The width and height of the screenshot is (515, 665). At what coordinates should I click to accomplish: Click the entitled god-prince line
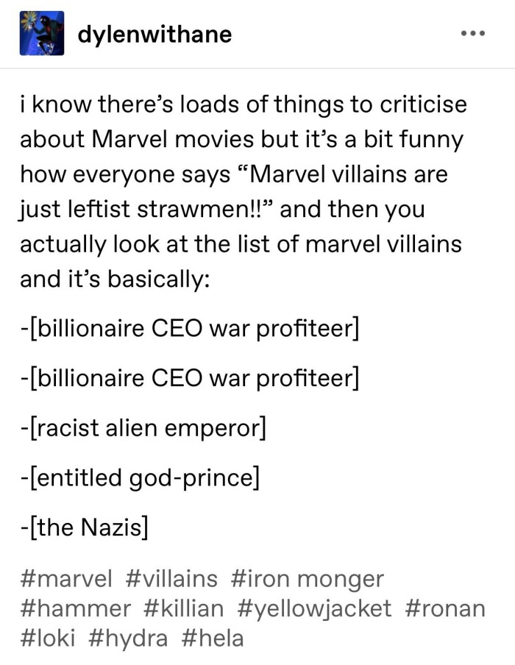click(x=138, y=477)
